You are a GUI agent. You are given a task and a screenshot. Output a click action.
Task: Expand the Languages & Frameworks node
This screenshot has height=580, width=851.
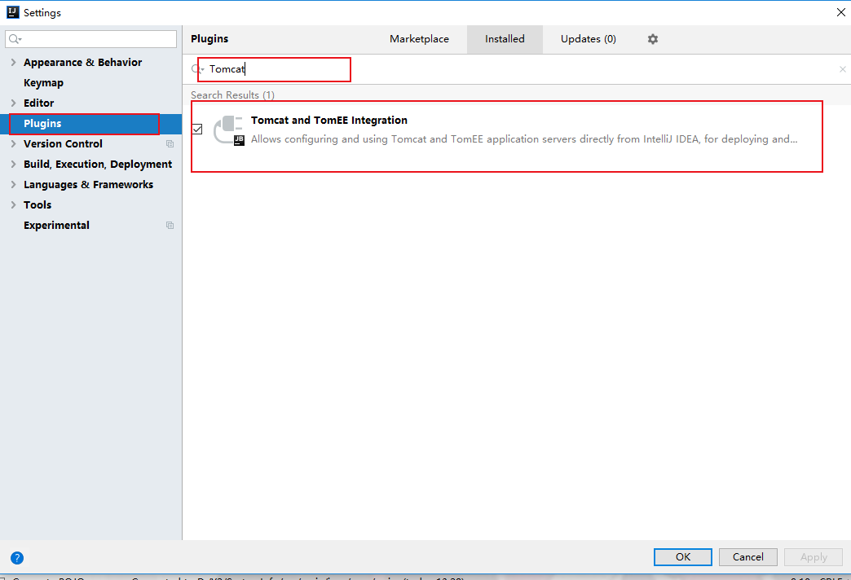[13, 184]
